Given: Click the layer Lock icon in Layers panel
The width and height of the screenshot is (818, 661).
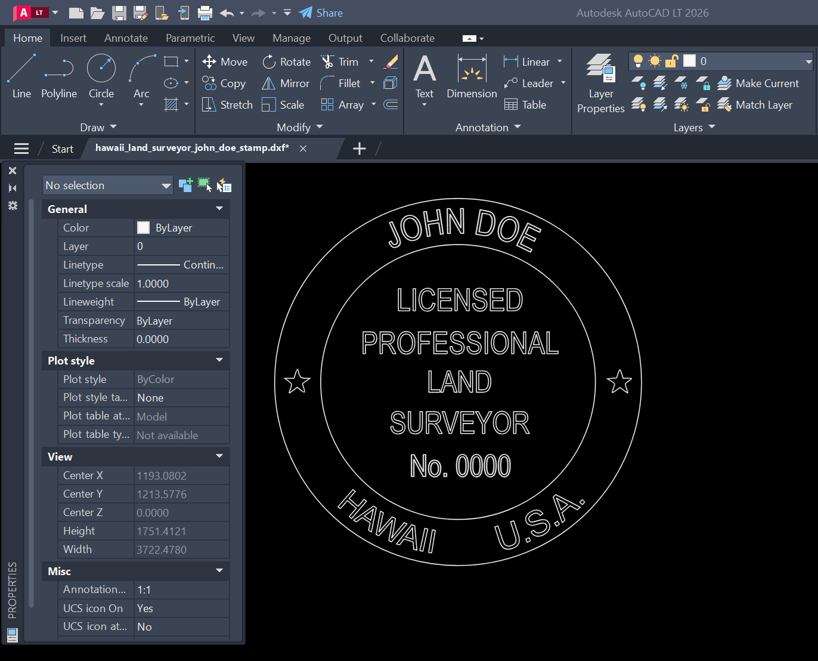Looking at the screenshot, I should (703, 83).
